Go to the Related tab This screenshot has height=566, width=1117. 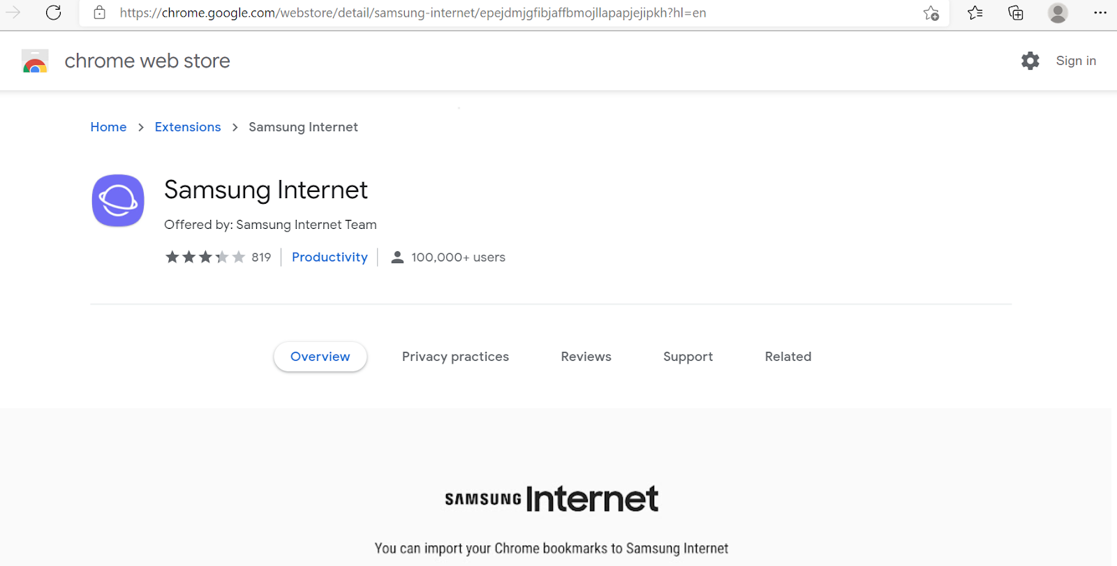(x=788, y=357)
